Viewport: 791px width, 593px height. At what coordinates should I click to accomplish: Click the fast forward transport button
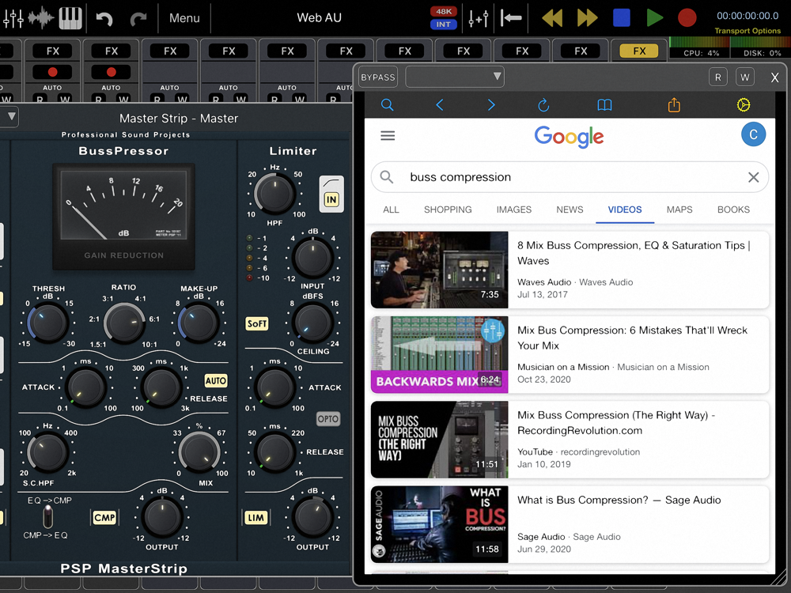click(x=587, y=18)
